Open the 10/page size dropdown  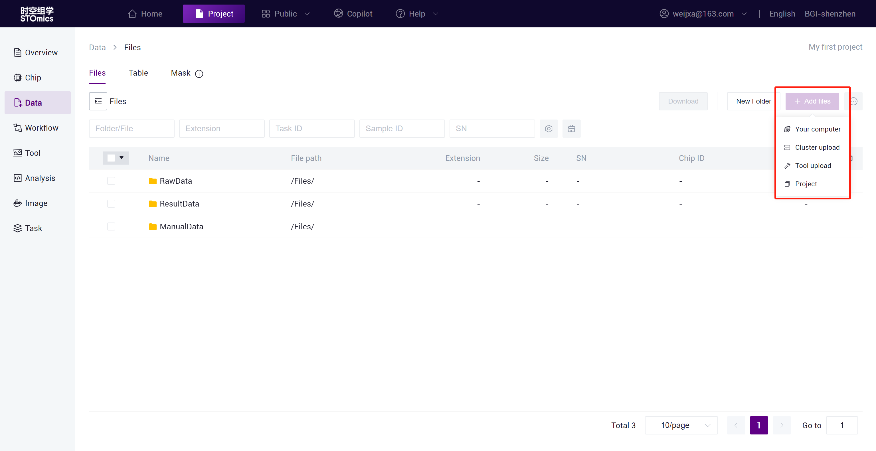[x=681, y=425]
